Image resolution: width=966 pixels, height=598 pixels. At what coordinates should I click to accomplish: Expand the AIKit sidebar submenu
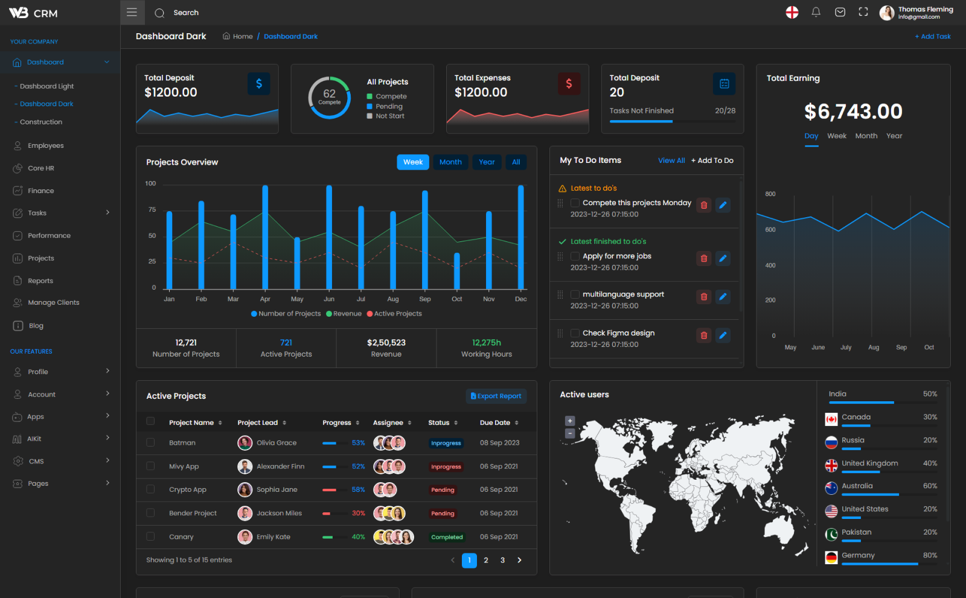(x=107, y=438)
